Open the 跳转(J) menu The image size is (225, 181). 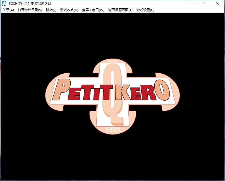pos(51,10)
